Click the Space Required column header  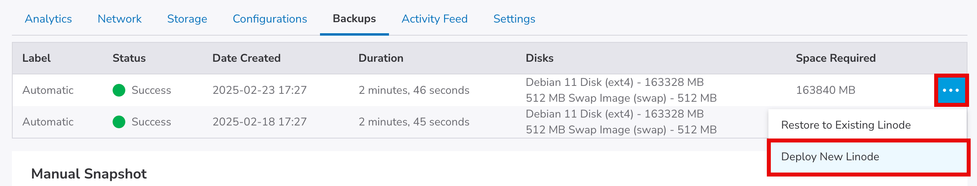coord(835,58)
